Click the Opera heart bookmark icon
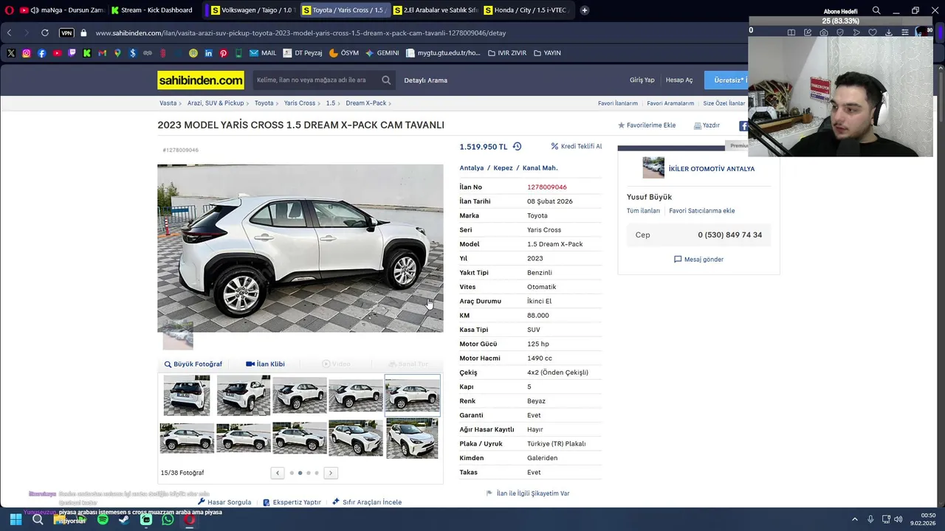Screen dimensions: 945x531 [x=873, y=32]
